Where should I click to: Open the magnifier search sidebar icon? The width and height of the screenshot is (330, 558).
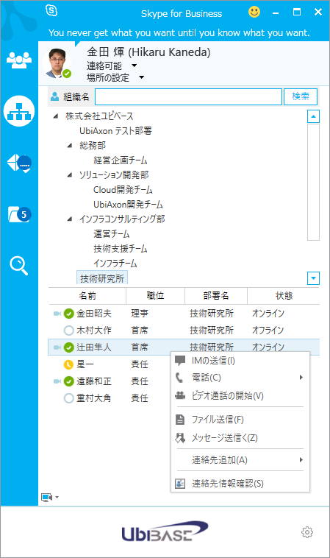pos(19,266)
